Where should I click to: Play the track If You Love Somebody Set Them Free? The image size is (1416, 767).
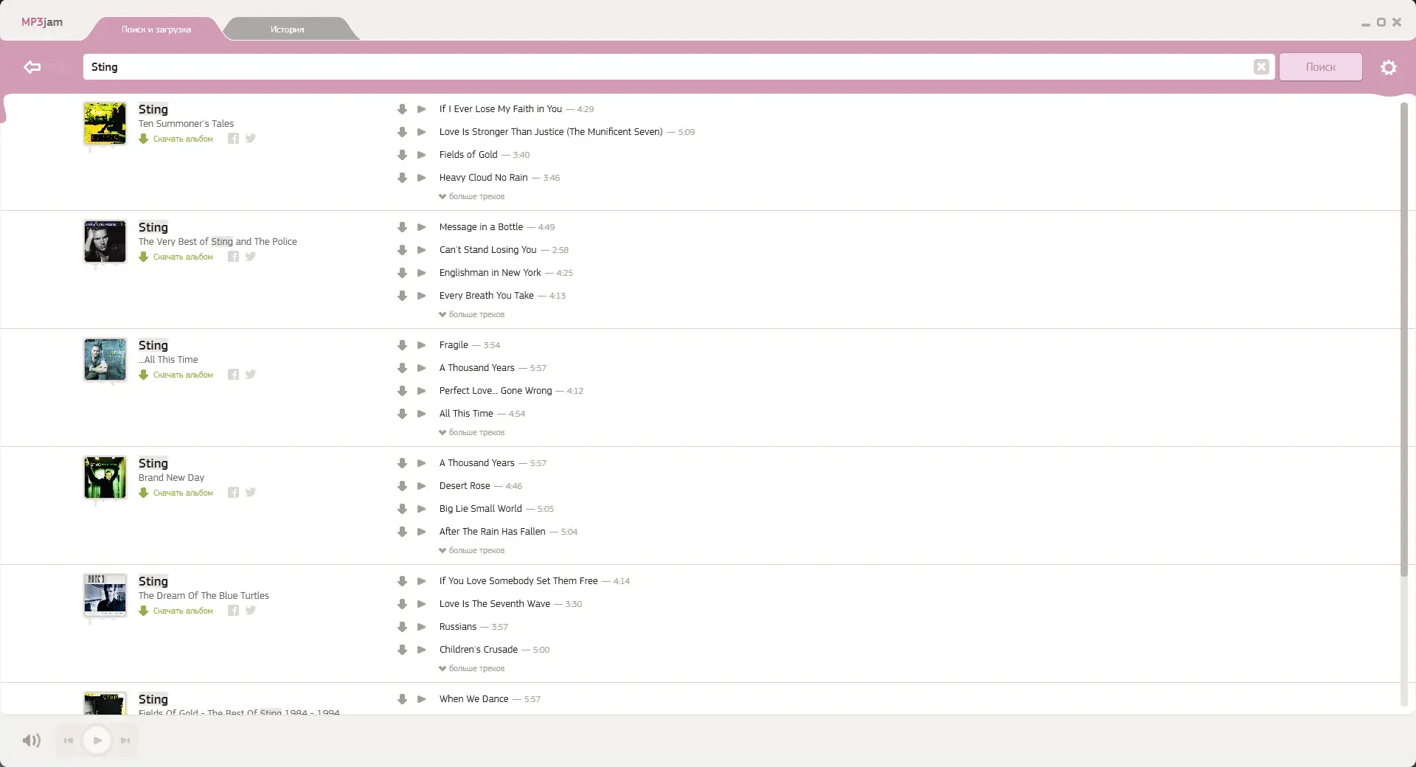[x=422, y=581]
